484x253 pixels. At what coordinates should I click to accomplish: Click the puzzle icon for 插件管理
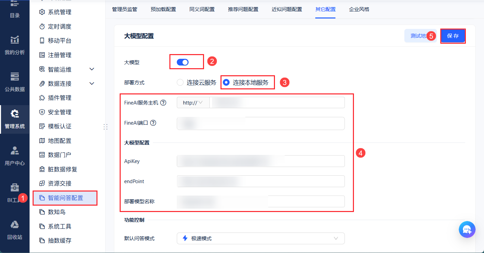(42, 98)
